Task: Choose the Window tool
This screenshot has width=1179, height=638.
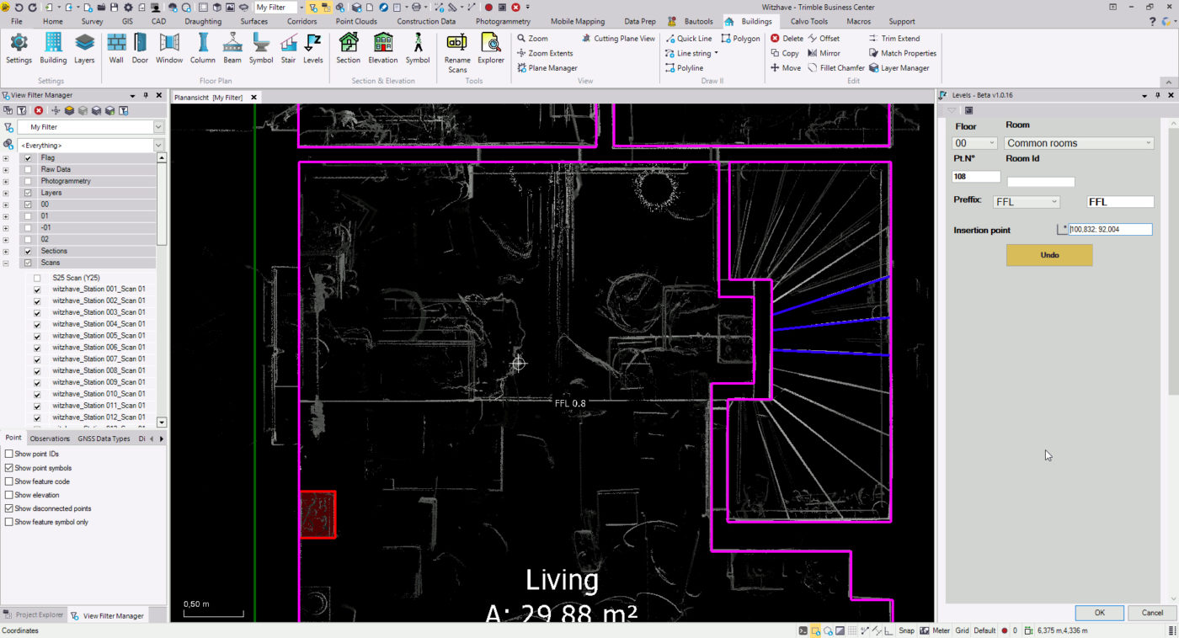Action: [169, 48]
